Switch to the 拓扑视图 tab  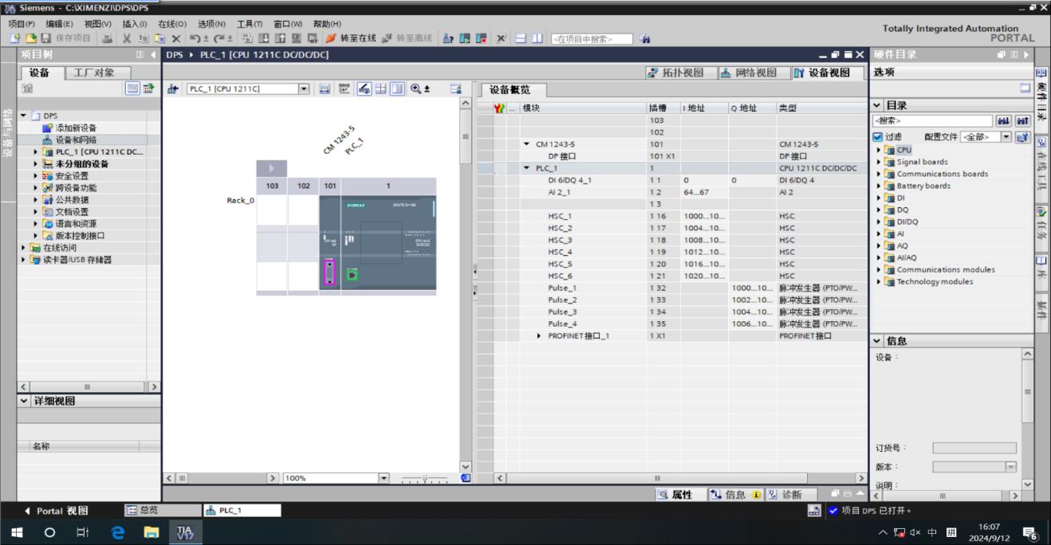675,73
